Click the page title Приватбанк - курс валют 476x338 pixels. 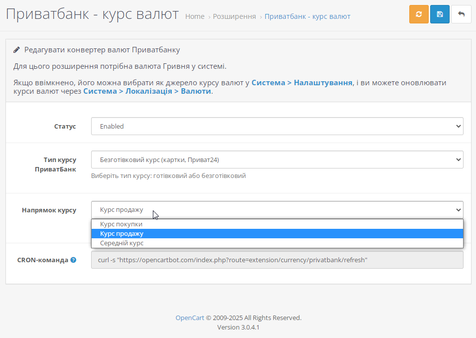click(x=92, y=14)
